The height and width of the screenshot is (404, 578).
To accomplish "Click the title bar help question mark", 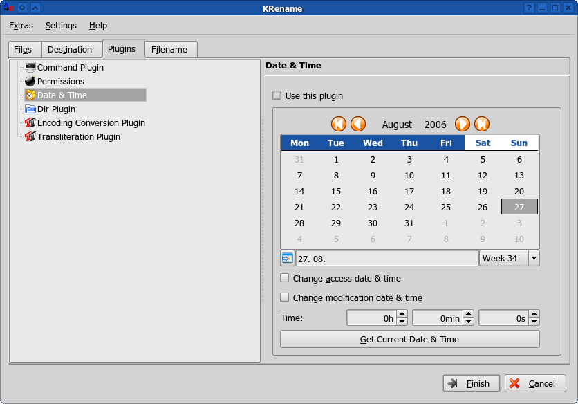I will pyautogui.click(x=529, y=8).
